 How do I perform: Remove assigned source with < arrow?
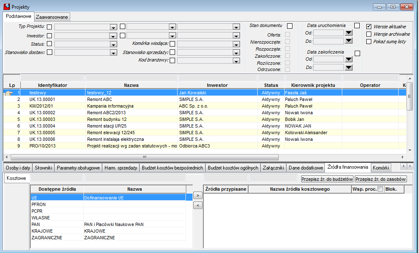198,205
